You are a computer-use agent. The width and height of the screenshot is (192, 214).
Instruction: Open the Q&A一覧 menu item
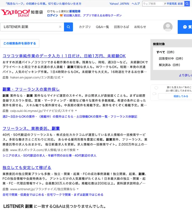(102, 27)
